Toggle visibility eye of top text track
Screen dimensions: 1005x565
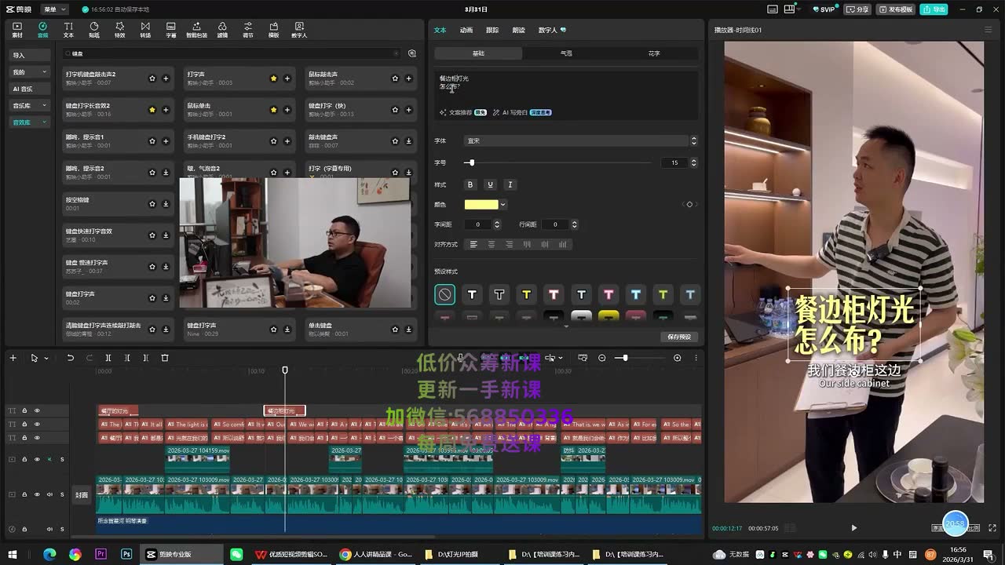tap(36, 410)
